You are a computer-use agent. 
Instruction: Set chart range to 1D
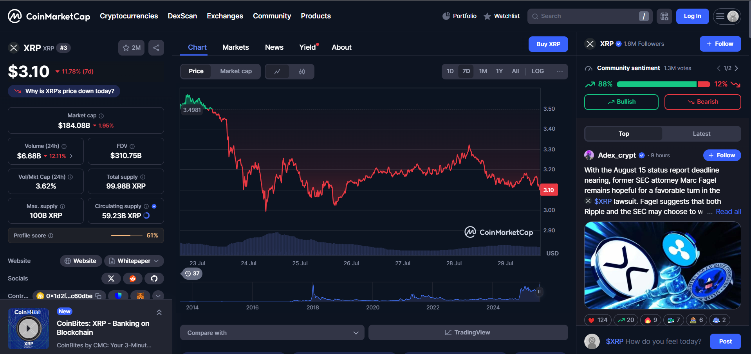tap(450, 71)
